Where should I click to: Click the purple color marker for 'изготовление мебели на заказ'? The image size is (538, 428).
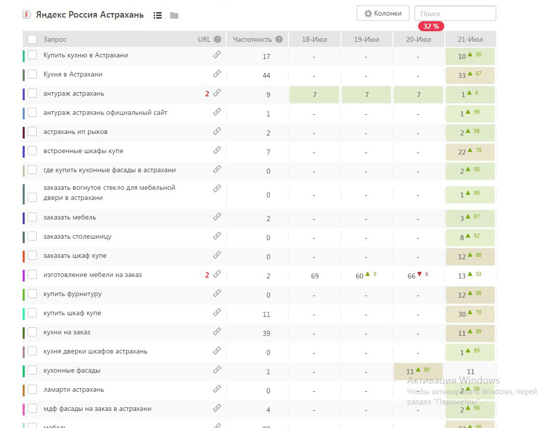24,275
